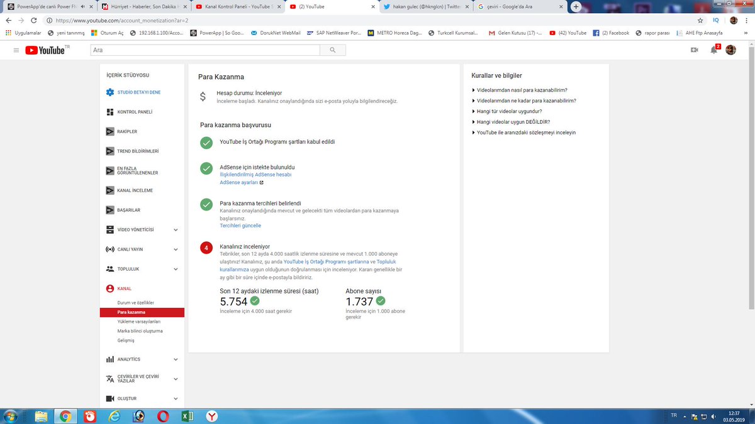Screen dimensions: 755x424
Task: Open Opera from the taskbar
Action: coord(163,416)
